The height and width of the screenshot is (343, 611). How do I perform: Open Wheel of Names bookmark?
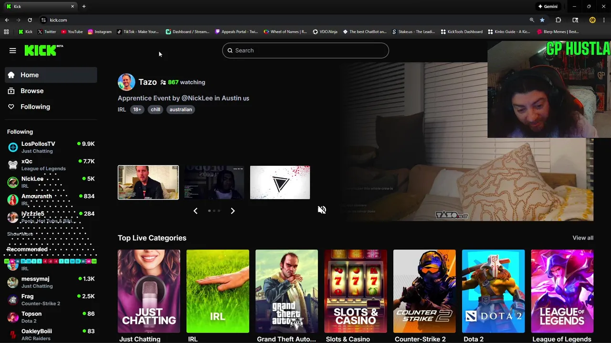click(x=285, y=32)
